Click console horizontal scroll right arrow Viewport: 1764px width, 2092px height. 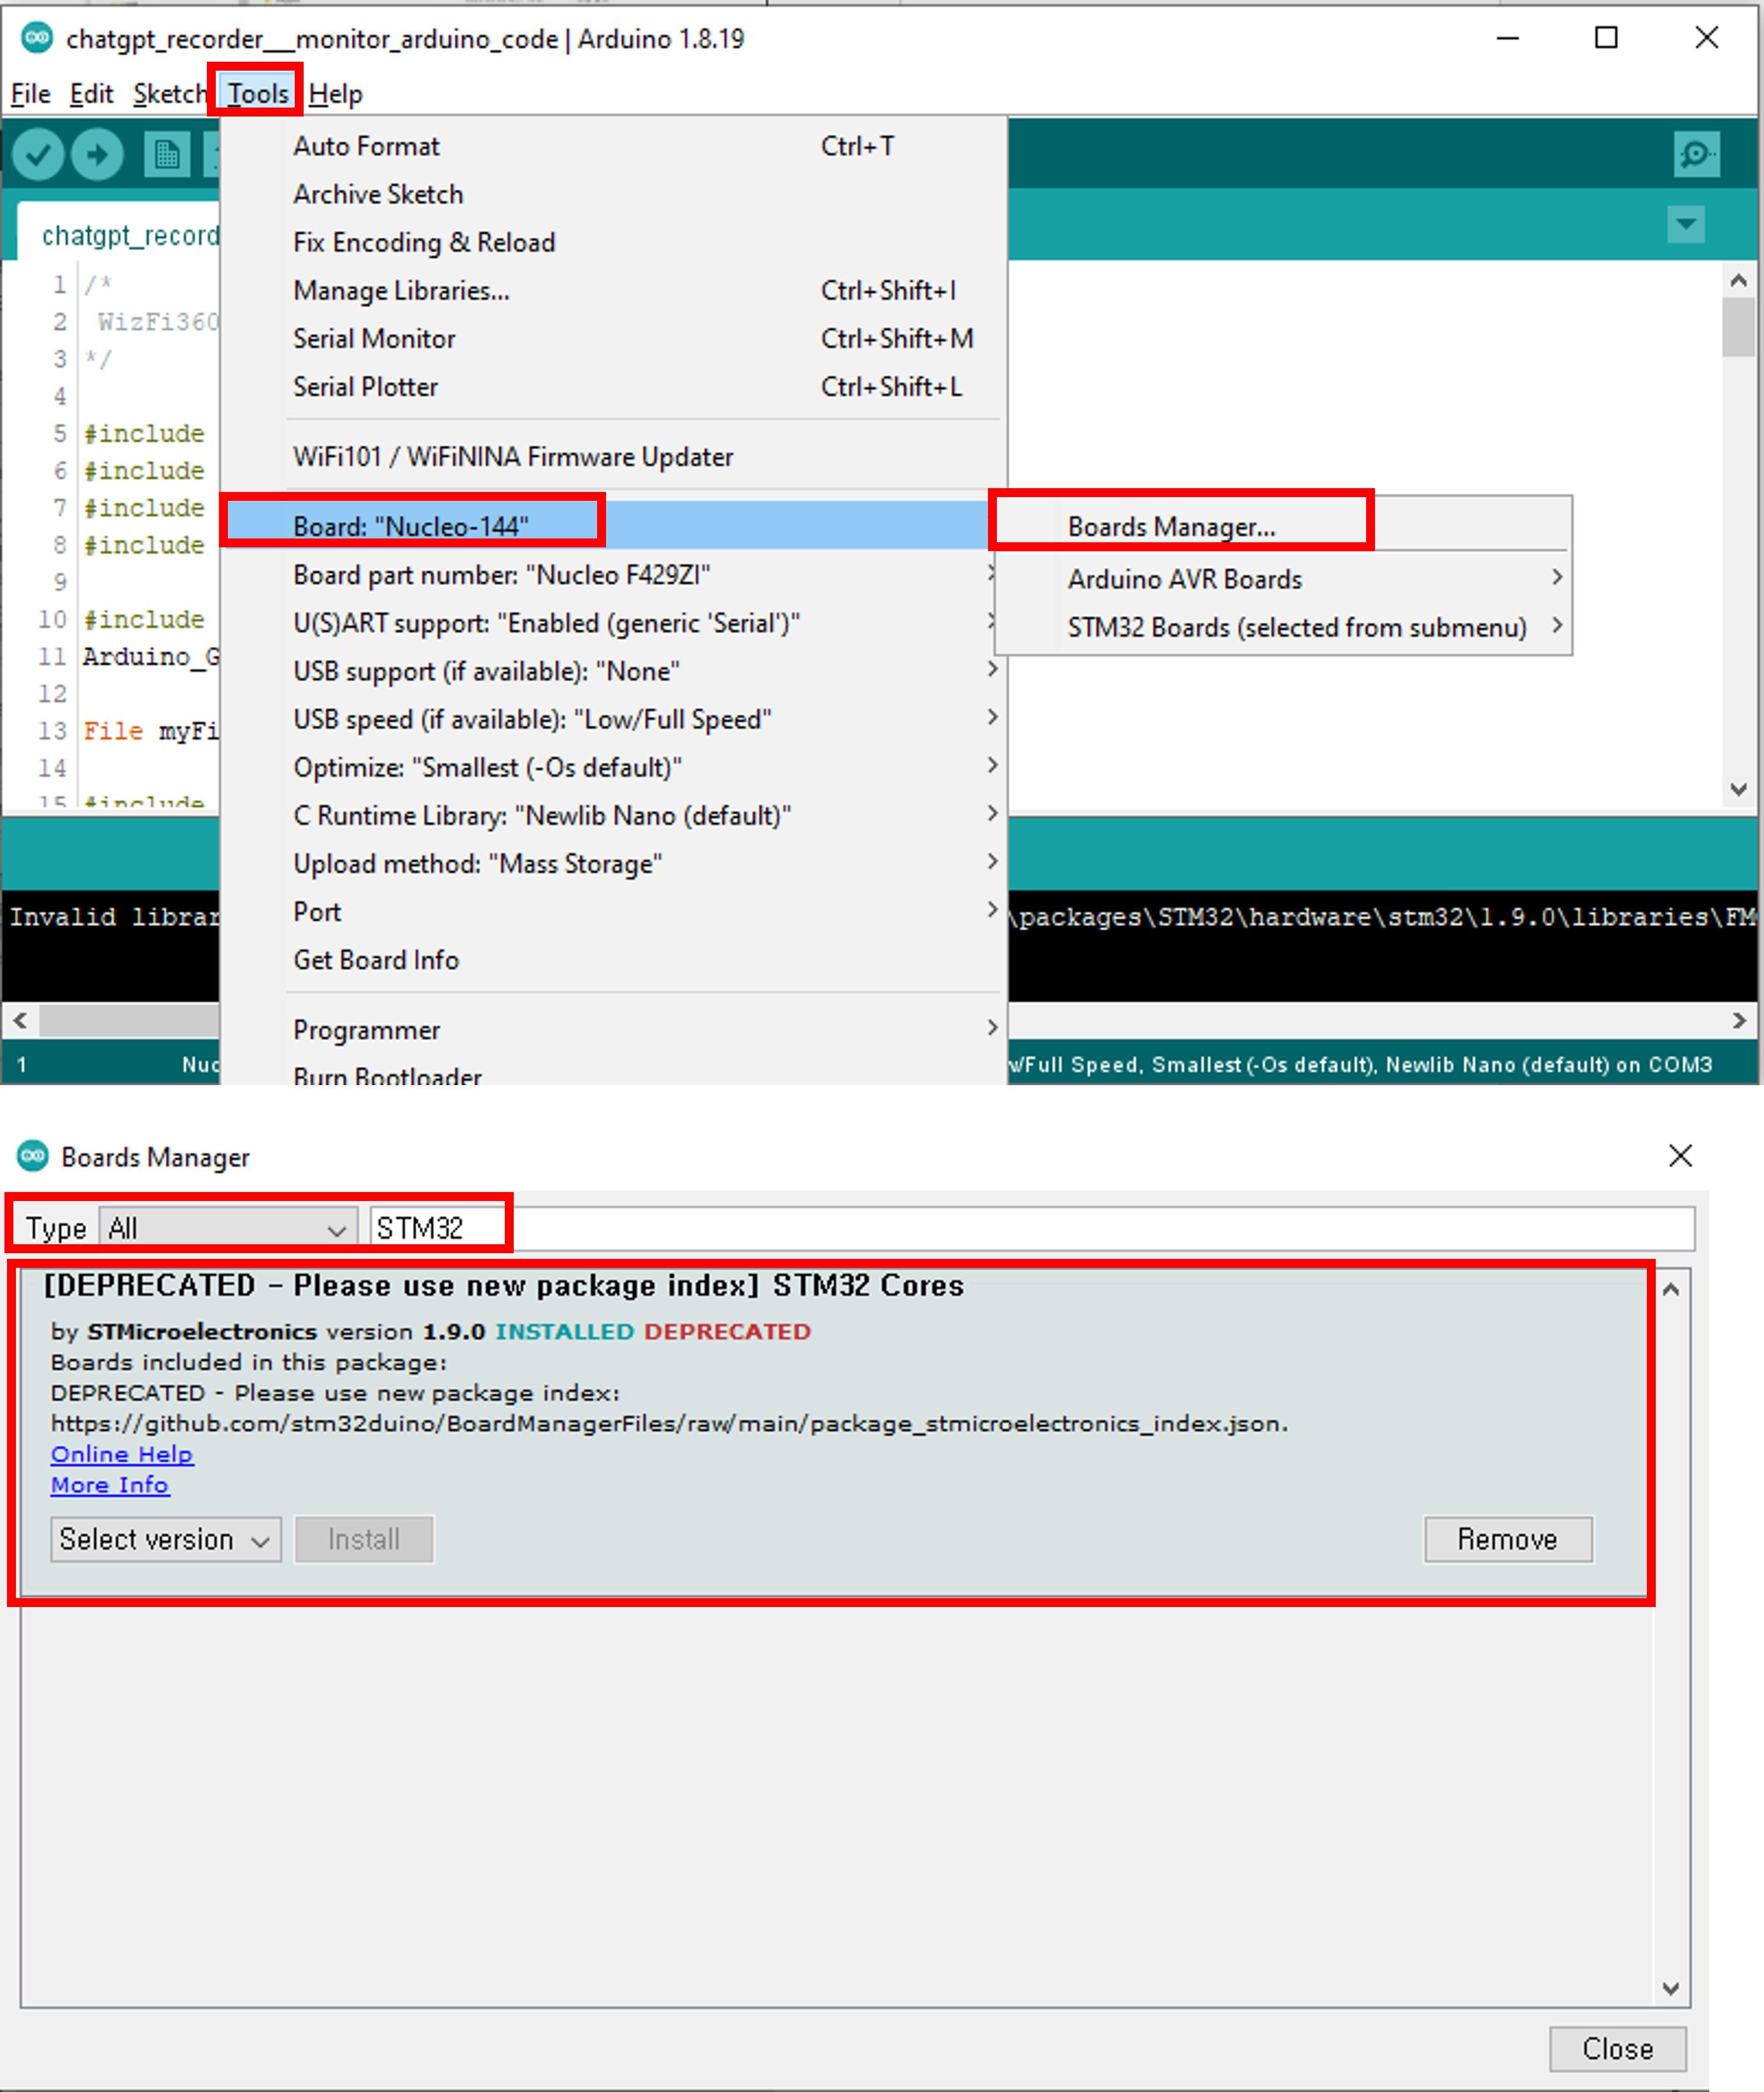coord(1739,1020)
